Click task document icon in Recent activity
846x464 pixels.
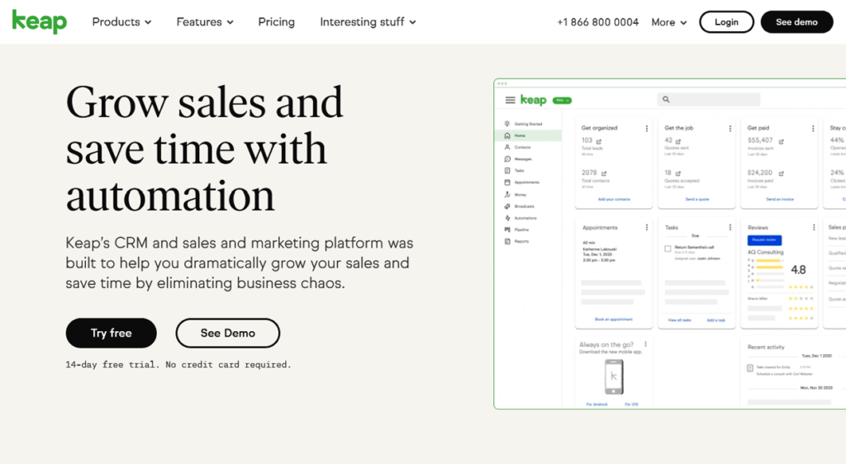coord(750,368)
